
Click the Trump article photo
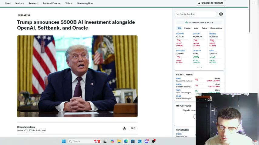[77, 76]
